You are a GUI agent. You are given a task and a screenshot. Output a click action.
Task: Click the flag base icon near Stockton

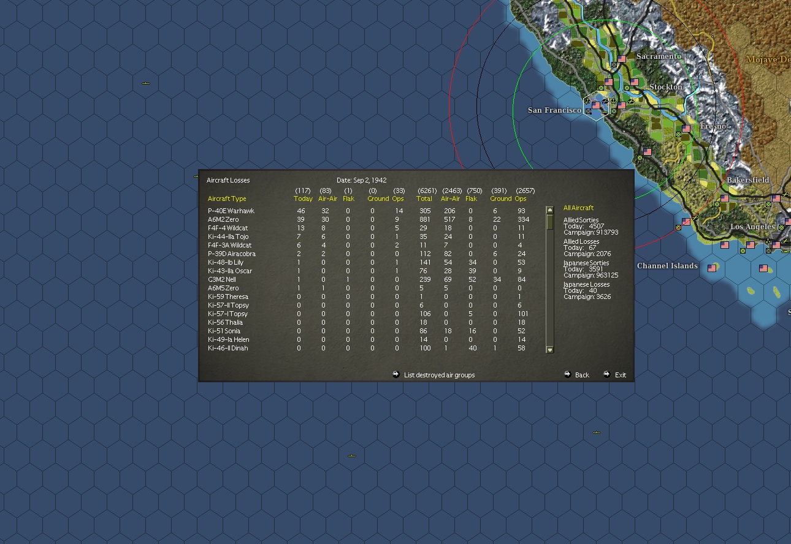pos(635,82)
